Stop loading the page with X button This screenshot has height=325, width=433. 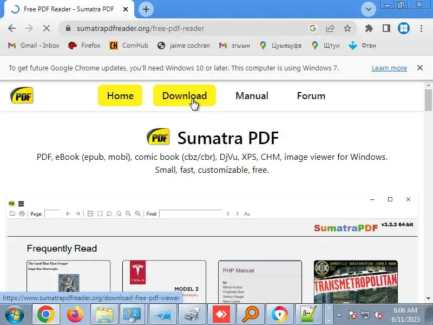point(47,28)
